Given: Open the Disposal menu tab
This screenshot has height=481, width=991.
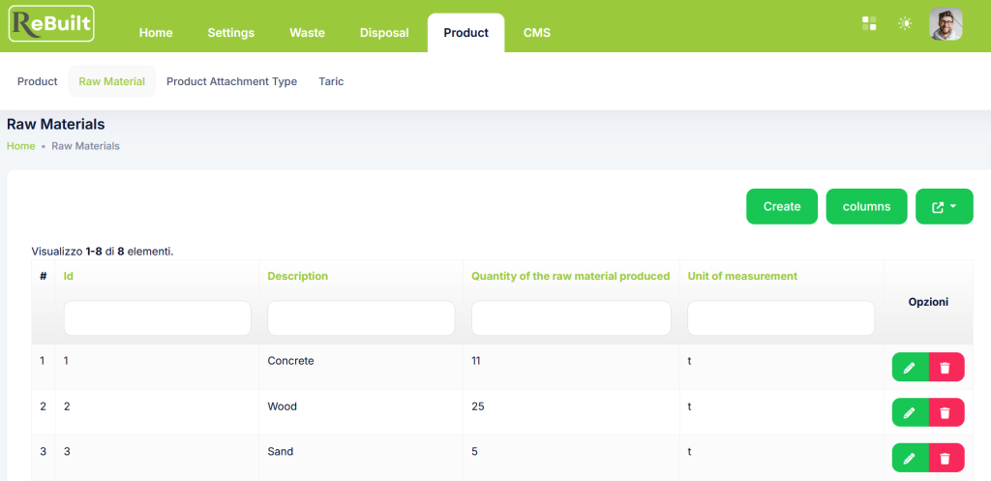Looking at the screenshot, I should [x=384, y=33].
